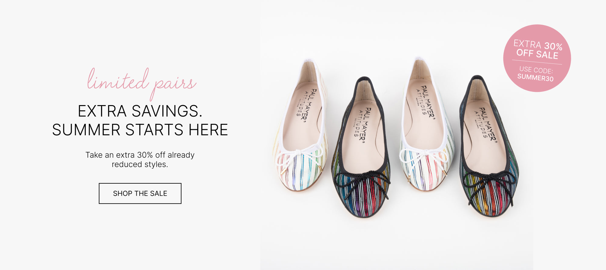Click the USE CODE: label in badge

[536, 70]
